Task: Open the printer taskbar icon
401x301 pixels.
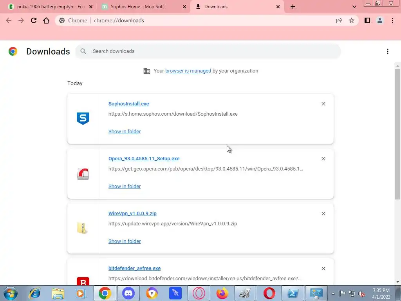Action: 245,293
